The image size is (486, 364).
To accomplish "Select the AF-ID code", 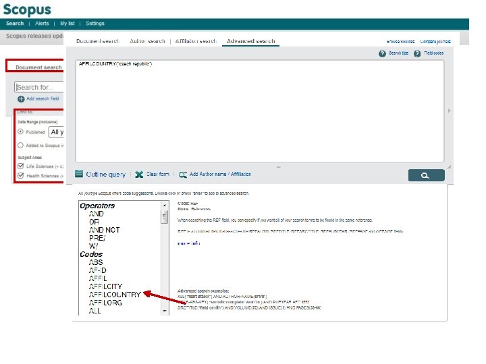I will coord(97,270).
